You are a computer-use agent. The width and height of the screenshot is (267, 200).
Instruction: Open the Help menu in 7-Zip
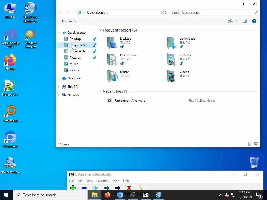126,181
